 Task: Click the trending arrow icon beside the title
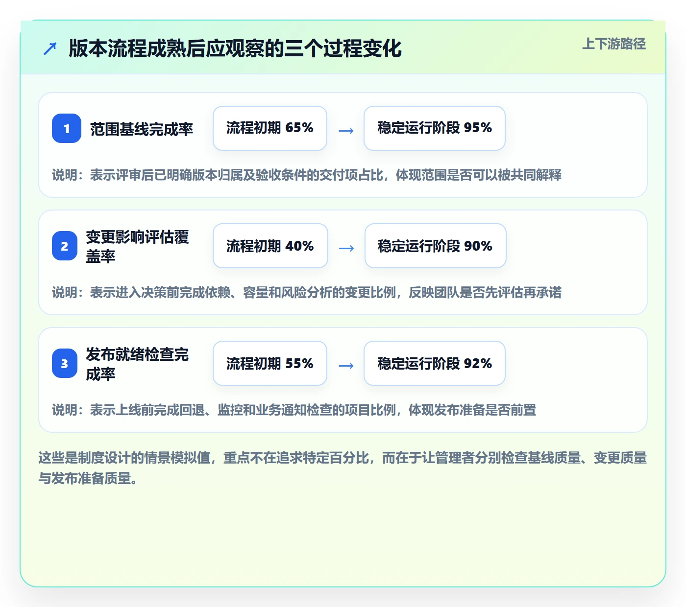[x=50, y=48]
